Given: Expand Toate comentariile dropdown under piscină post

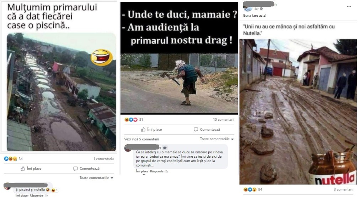Looking at the screenshot, I should [x=96, y=178].
